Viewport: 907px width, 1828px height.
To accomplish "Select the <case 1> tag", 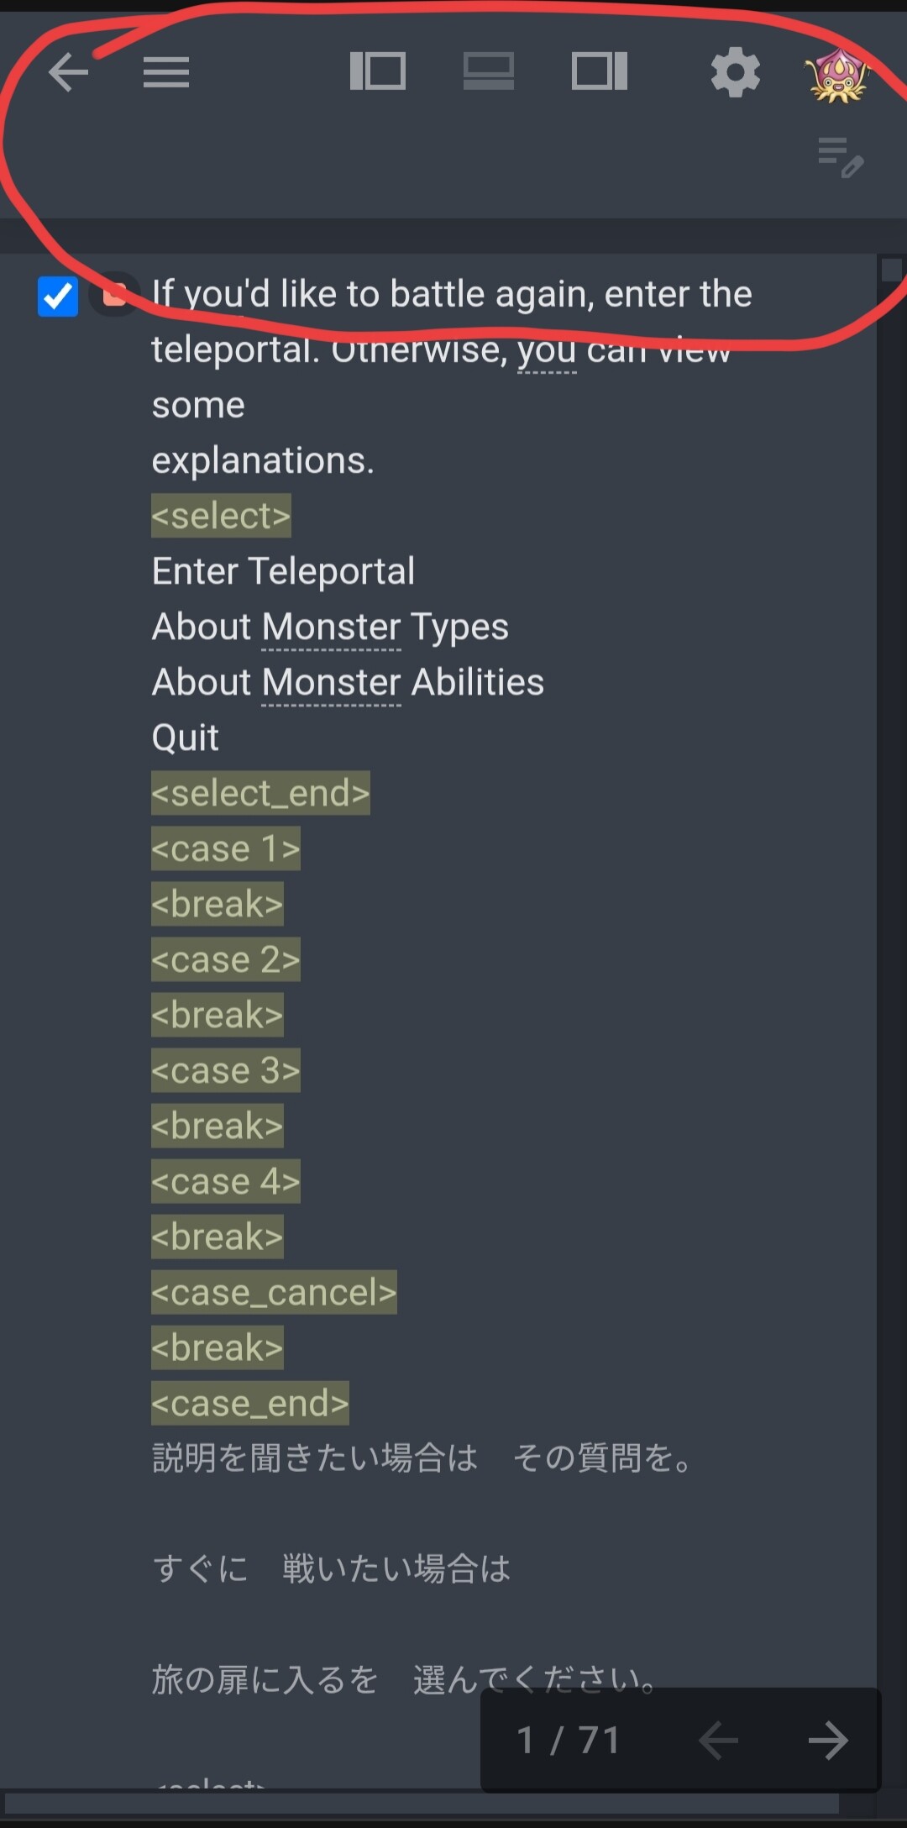I will 225,848.
